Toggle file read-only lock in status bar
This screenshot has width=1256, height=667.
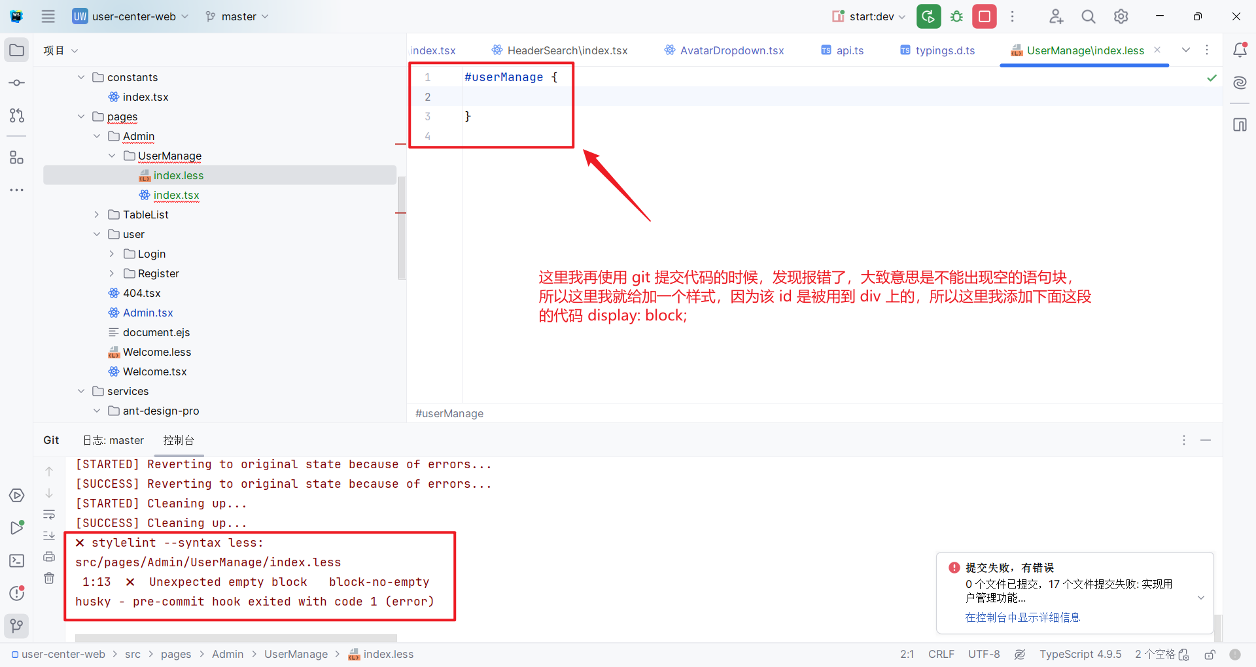[x=1210, y=655]
